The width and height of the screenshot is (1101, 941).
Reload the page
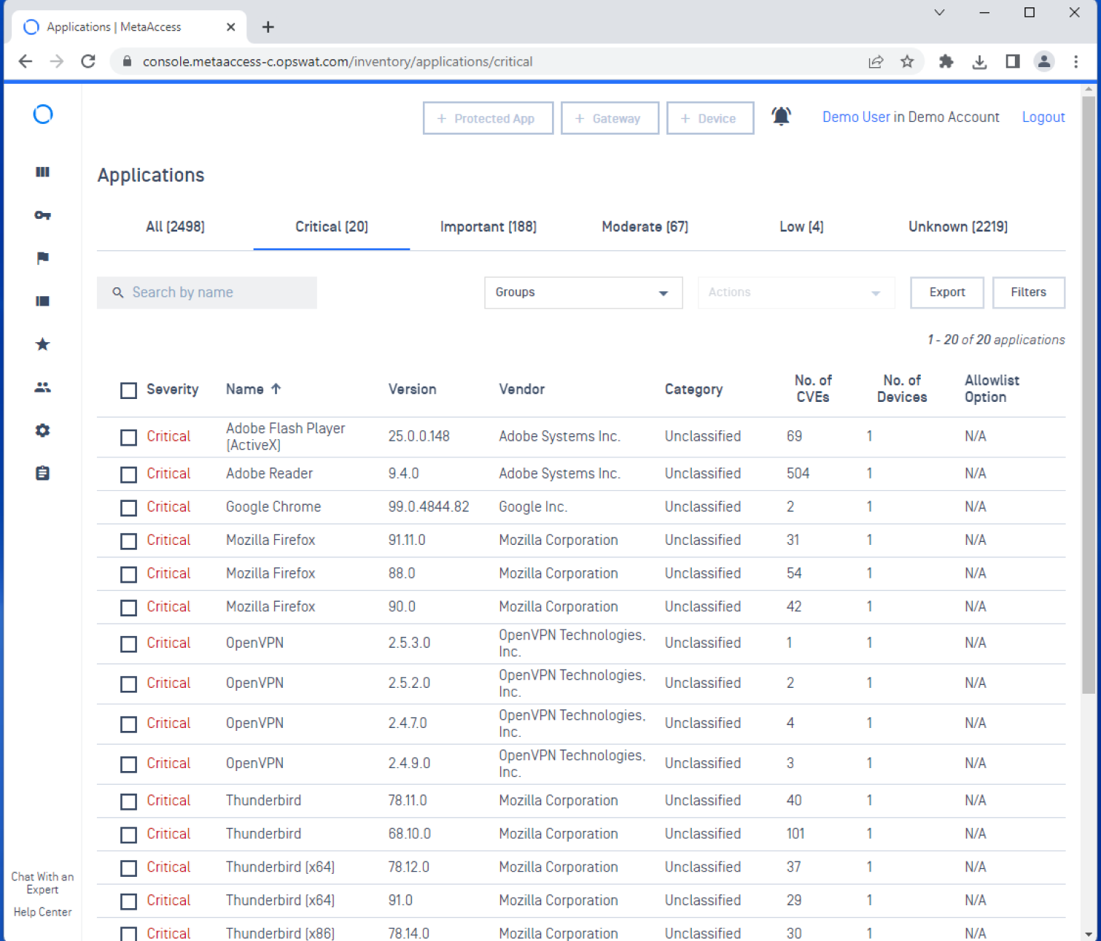pos(88,61)
